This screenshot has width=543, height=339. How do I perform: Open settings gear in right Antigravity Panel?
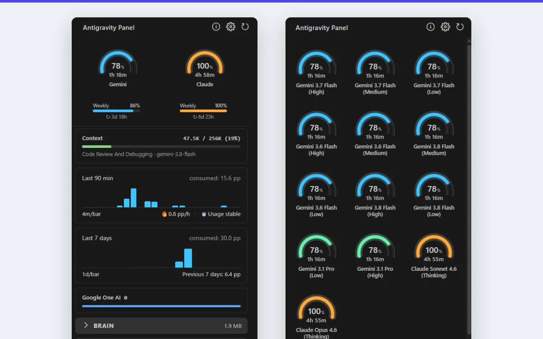[x=445, y=27]
